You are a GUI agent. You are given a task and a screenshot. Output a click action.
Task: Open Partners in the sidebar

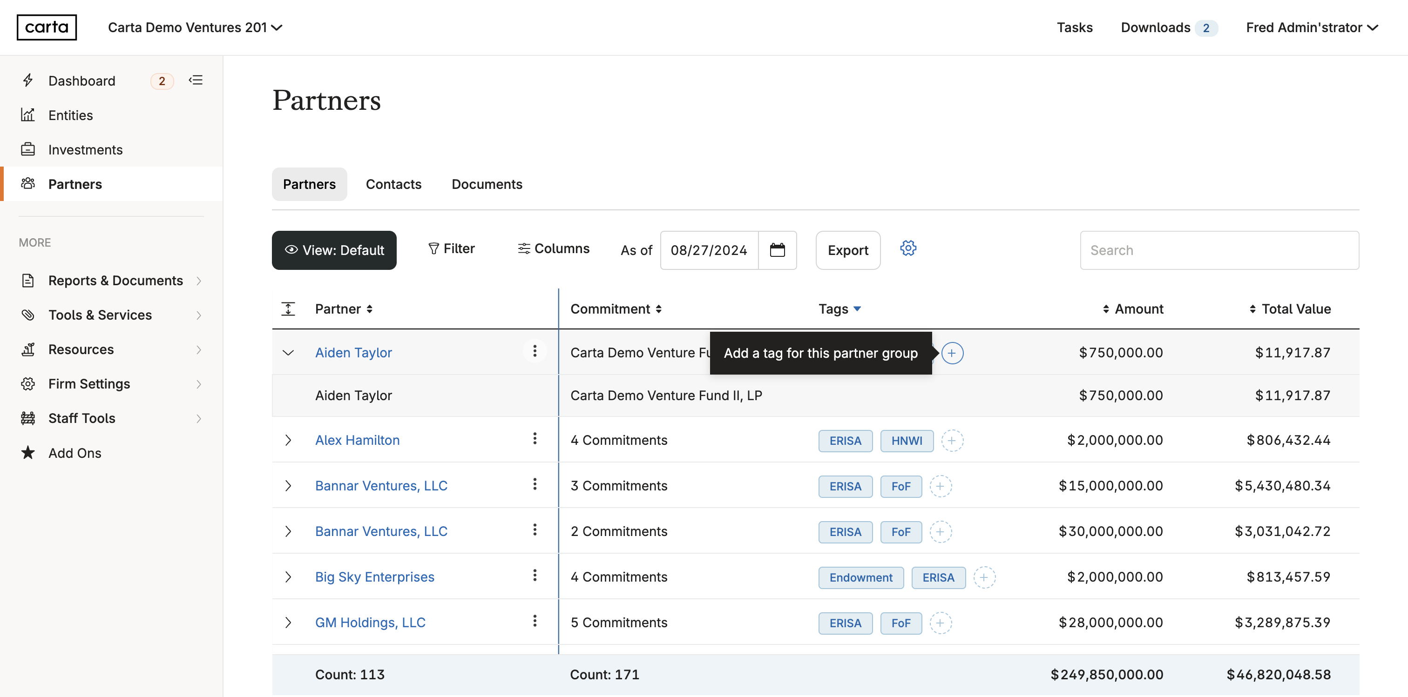[x=112, y=183]
